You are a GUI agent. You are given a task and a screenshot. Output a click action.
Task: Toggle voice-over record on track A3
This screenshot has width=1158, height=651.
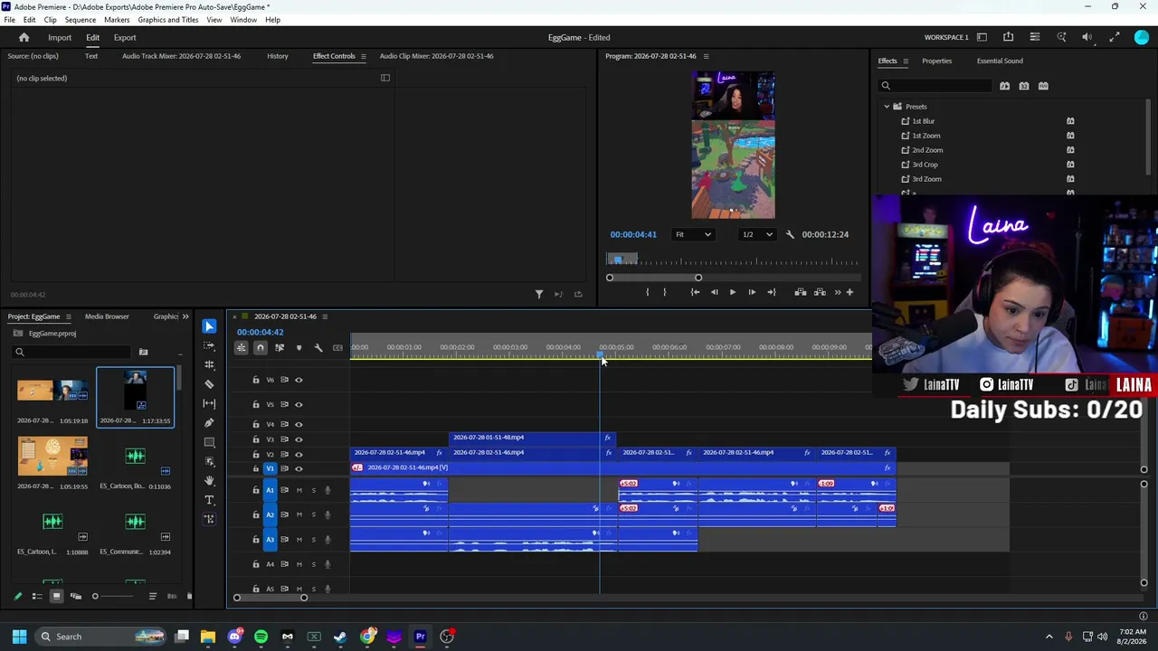(x=327, y=540)
